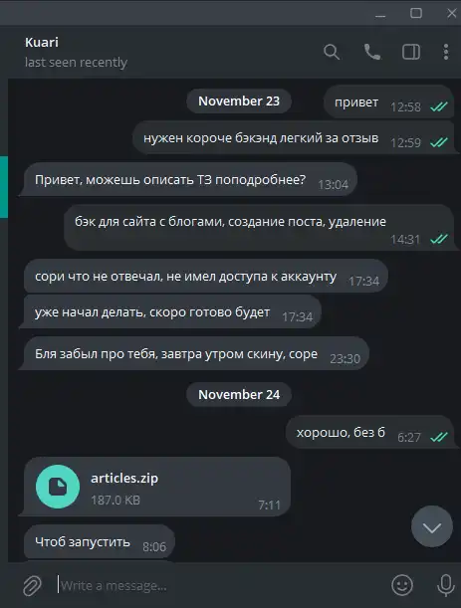Click the articles.zip file name
Screen dimensions: 461x608
(124, 478)
